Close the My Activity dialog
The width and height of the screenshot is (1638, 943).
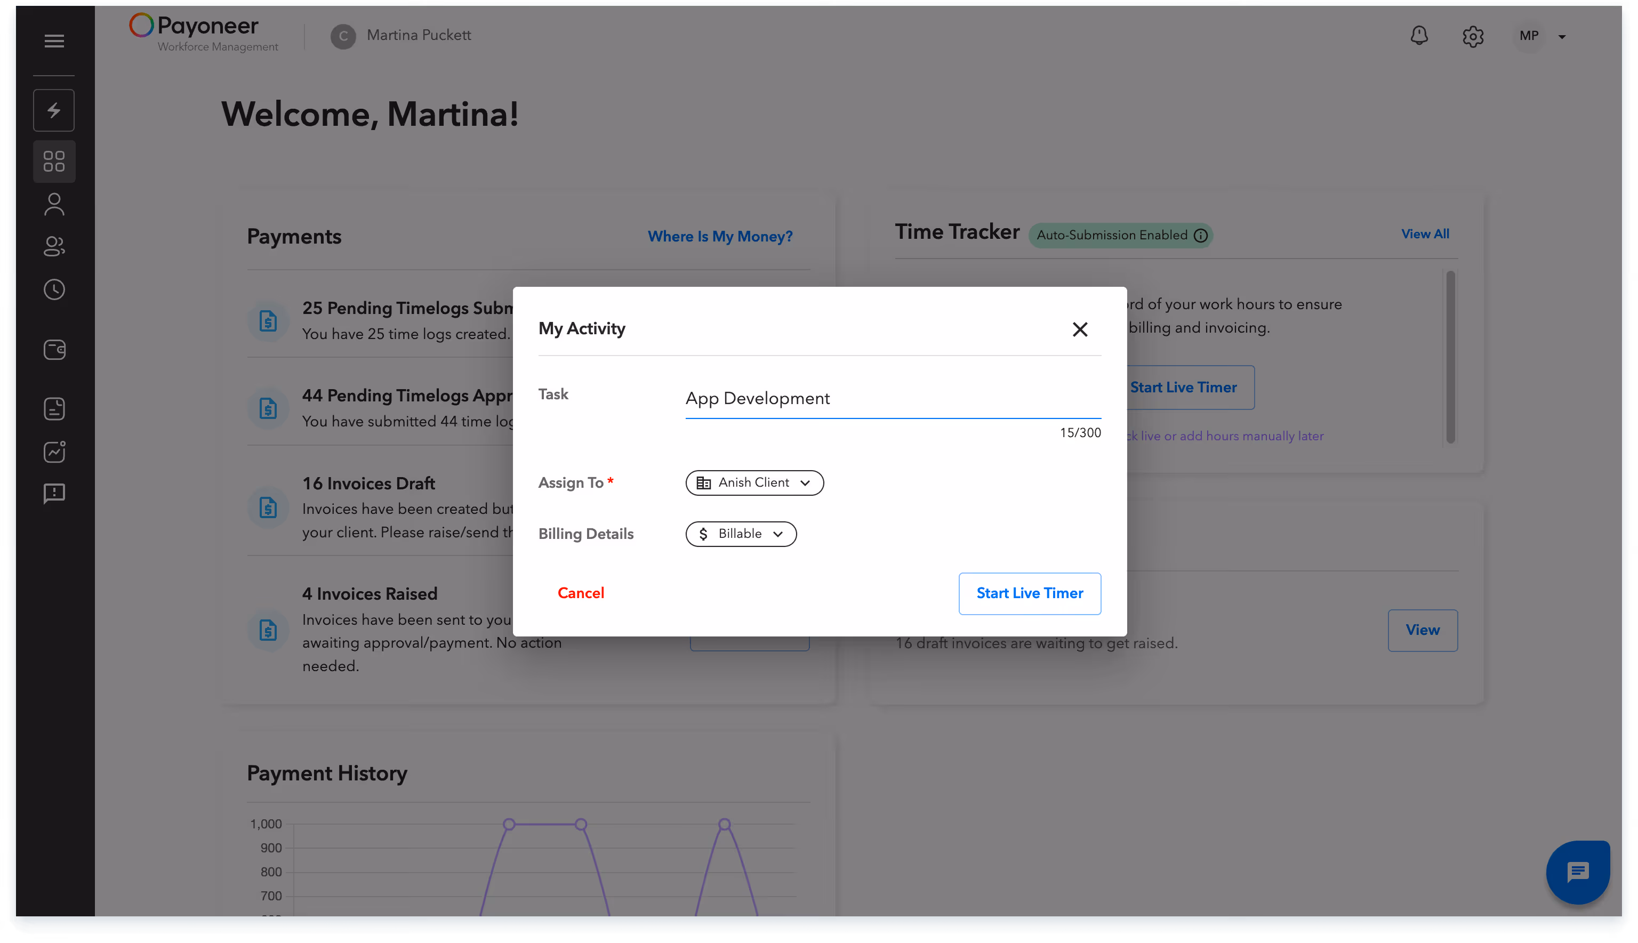pyautogui.click(x=1080, y=329)
